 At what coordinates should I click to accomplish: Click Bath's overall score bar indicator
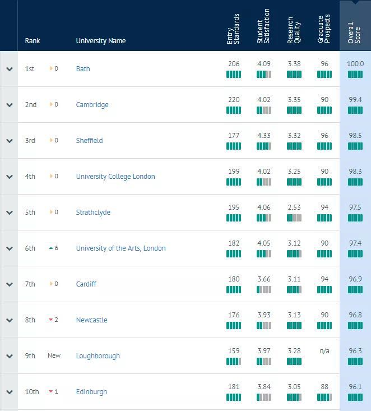tap(355, 75)
